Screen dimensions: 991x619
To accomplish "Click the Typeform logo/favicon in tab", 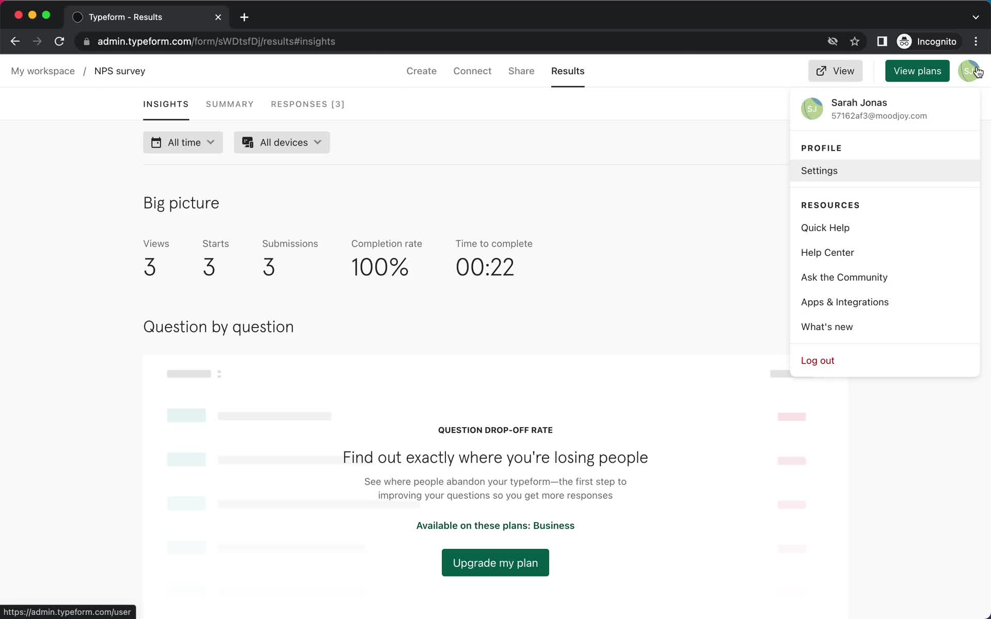I will click(78, 17).
